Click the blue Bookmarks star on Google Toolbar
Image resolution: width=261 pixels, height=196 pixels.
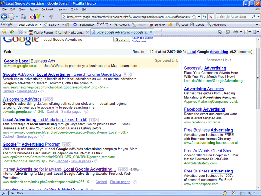[75, 25]
